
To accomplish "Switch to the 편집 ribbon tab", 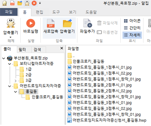I will 39,12.
